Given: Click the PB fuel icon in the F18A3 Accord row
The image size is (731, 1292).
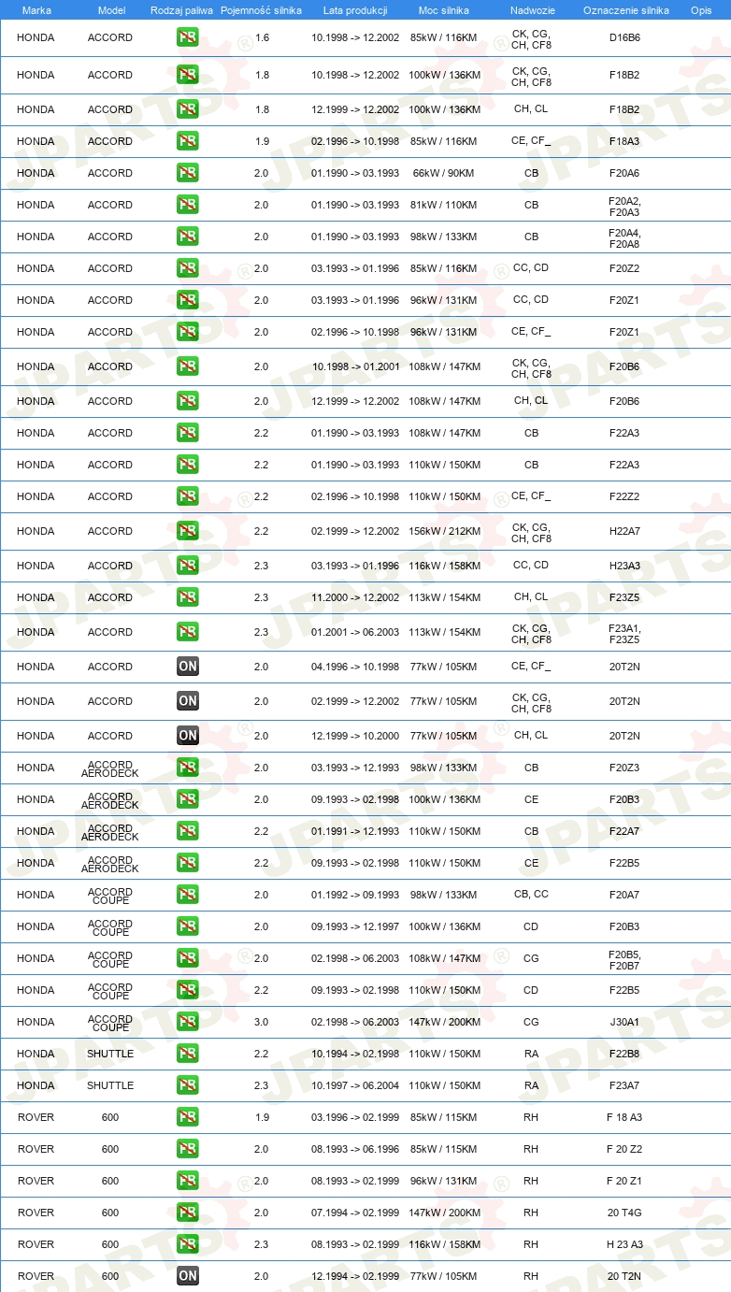Looking at the screenshot, I should coord(188,141).
